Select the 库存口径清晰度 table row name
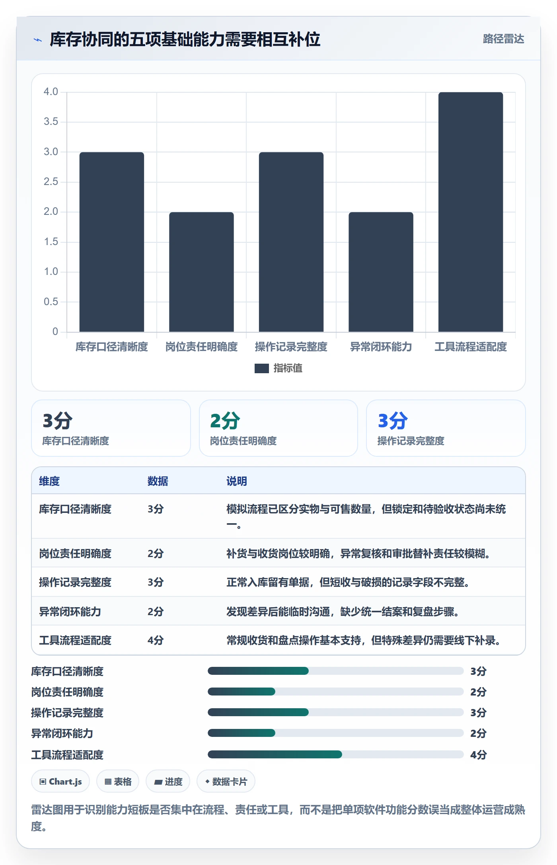The width and height of the screenshot is (557, 865). pos(75,509)
